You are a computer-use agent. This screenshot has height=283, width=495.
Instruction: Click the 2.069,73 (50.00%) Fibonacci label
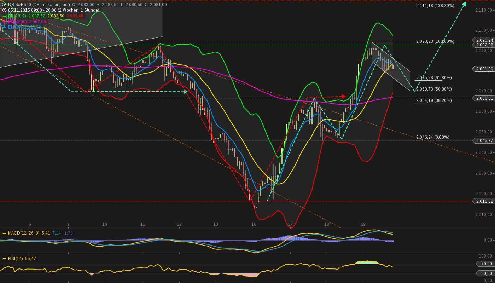pyautogui.click(x=434, y=89)
